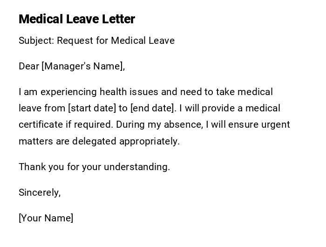Click the word "Dear" in the greeting

point(29,66)
